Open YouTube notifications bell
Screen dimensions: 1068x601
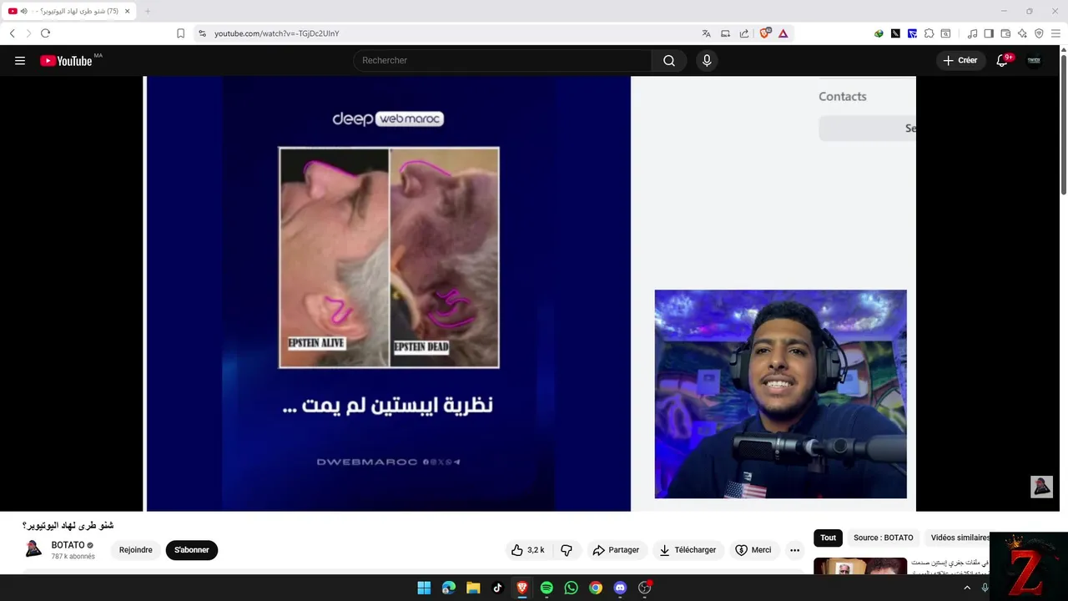coord(1002,60)
